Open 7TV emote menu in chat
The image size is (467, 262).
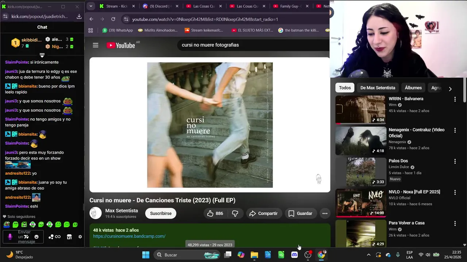point(26,237)
